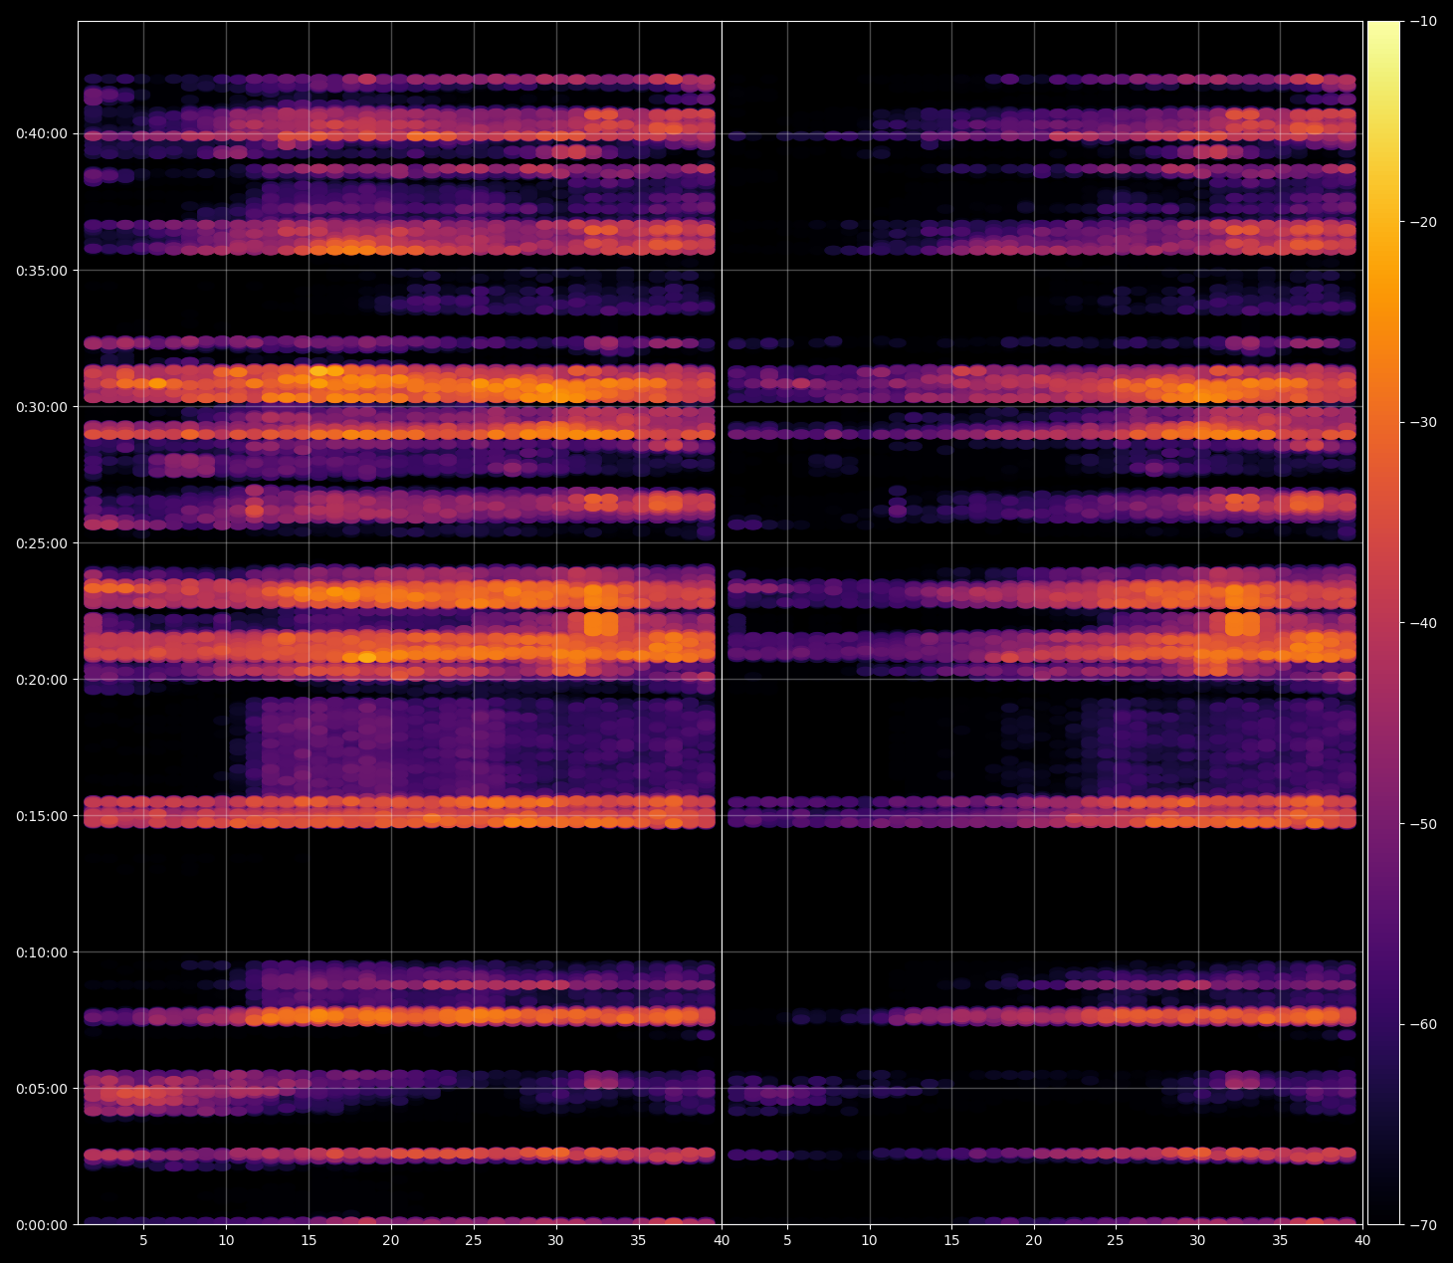This screenshot has height=1263, width=1453.
Task: Select the −50 colorbar tick label
Action: click(1423, 824)
